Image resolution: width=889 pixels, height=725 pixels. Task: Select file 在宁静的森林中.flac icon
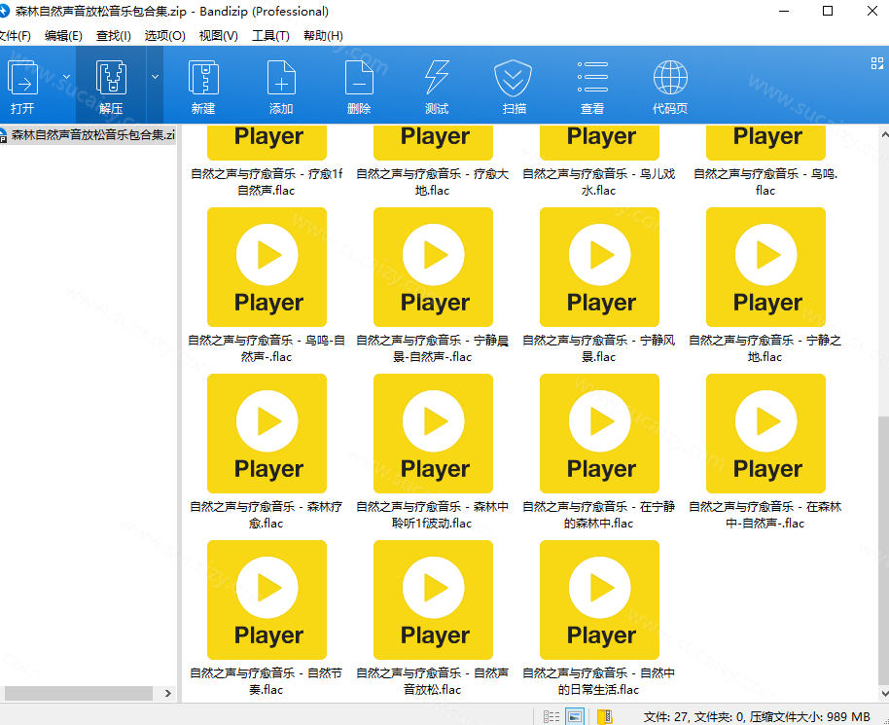tap(599, 433)
